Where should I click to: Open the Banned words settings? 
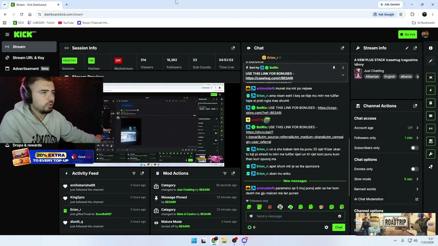point(386,189)
